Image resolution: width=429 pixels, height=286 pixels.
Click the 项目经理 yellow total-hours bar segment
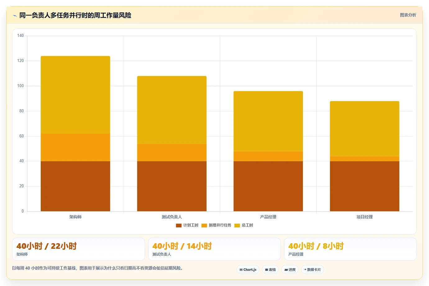click(365, 129)
